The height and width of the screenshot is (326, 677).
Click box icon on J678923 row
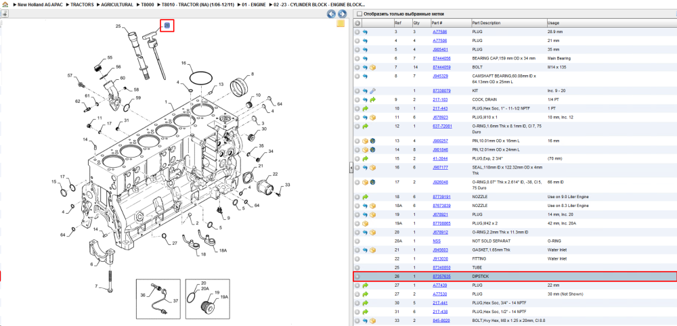click(372, 117)
